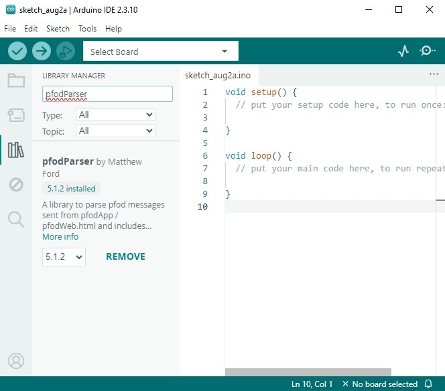Screen dimensions: 445x391
Task: Start debugging with the debug icon
Action: click(x=66, y=51)
